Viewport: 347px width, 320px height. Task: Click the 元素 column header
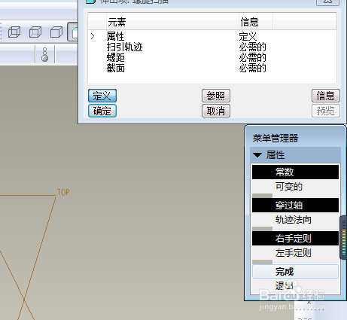tap(172, 22)
